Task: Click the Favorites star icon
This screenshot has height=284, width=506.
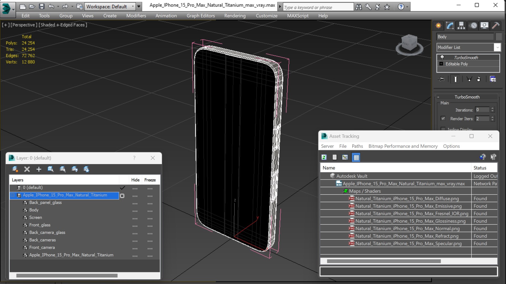Action: point(387,7)
